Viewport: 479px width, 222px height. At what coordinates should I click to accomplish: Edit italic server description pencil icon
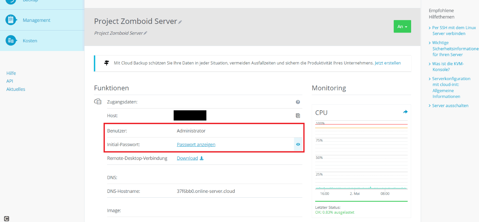145,33
